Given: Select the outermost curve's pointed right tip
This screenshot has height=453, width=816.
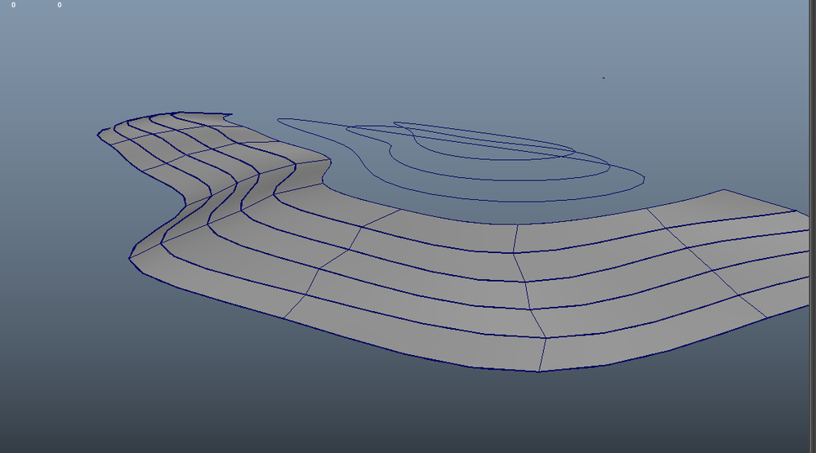Looking at the screenshot, I should 644,179.
